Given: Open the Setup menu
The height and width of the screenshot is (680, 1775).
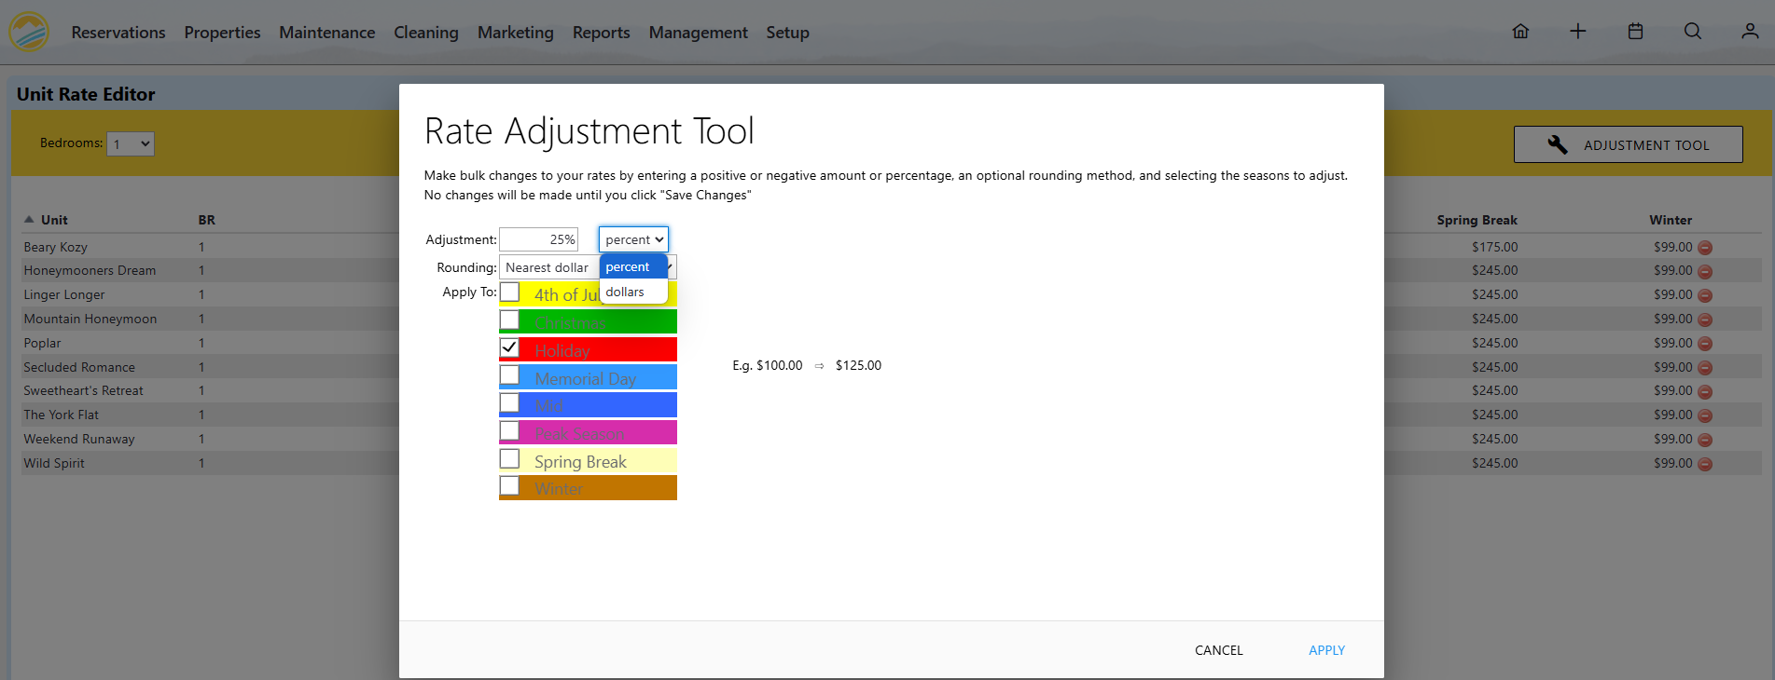Looking at the screenshot, I should pyautogui.click(x=788, y=33).
